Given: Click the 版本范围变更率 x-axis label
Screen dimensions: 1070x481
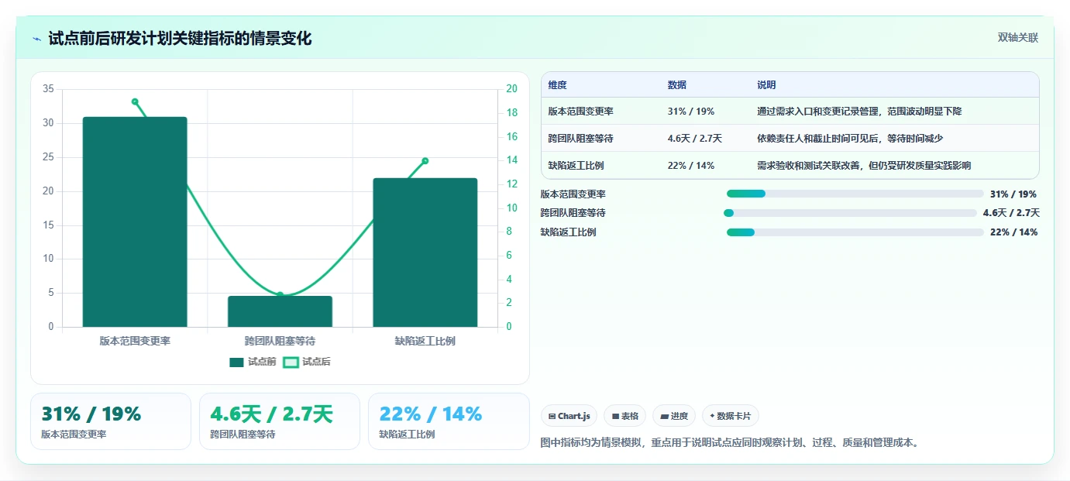Looking at the screenshot, I should pos(135,341).
